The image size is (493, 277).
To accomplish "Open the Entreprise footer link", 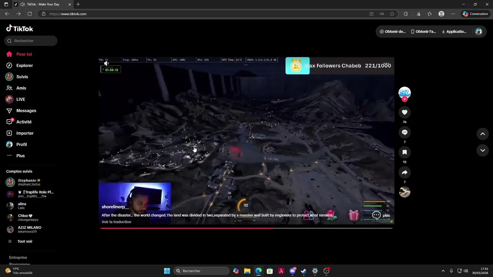I will point(18,257).
